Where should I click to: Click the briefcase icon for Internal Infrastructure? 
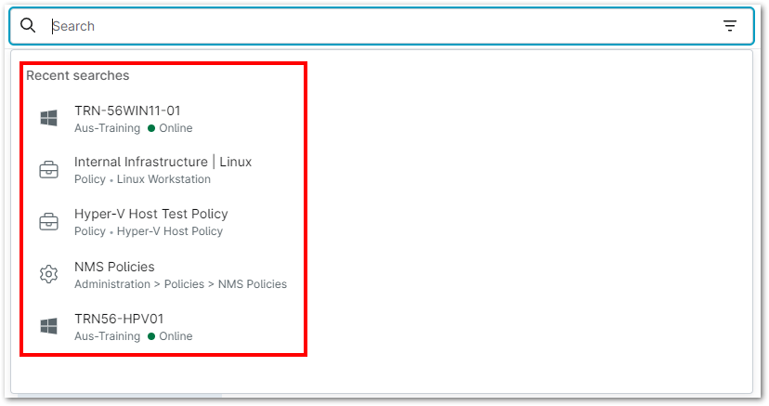pos(48,170)
